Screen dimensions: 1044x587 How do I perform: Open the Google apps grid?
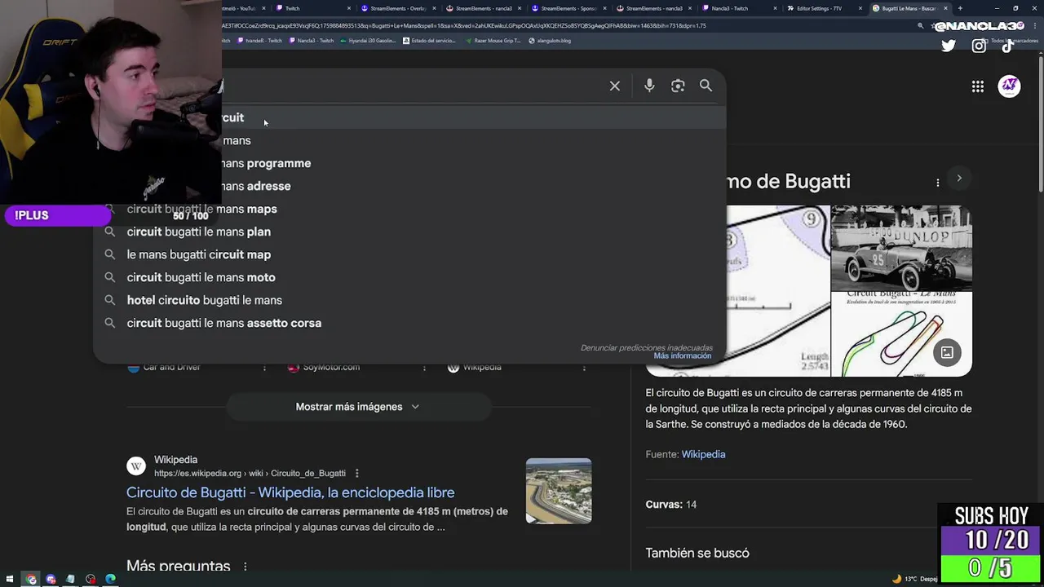point(977,86)
